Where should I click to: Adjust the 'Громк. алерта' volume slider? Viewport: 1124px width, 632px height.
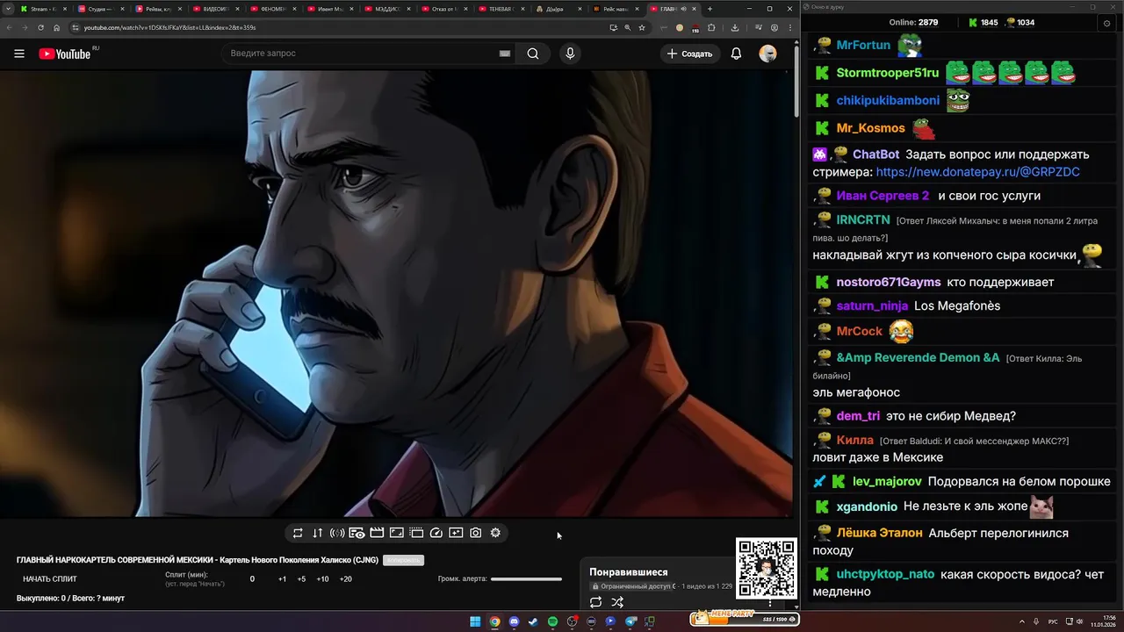coord(526,579)
